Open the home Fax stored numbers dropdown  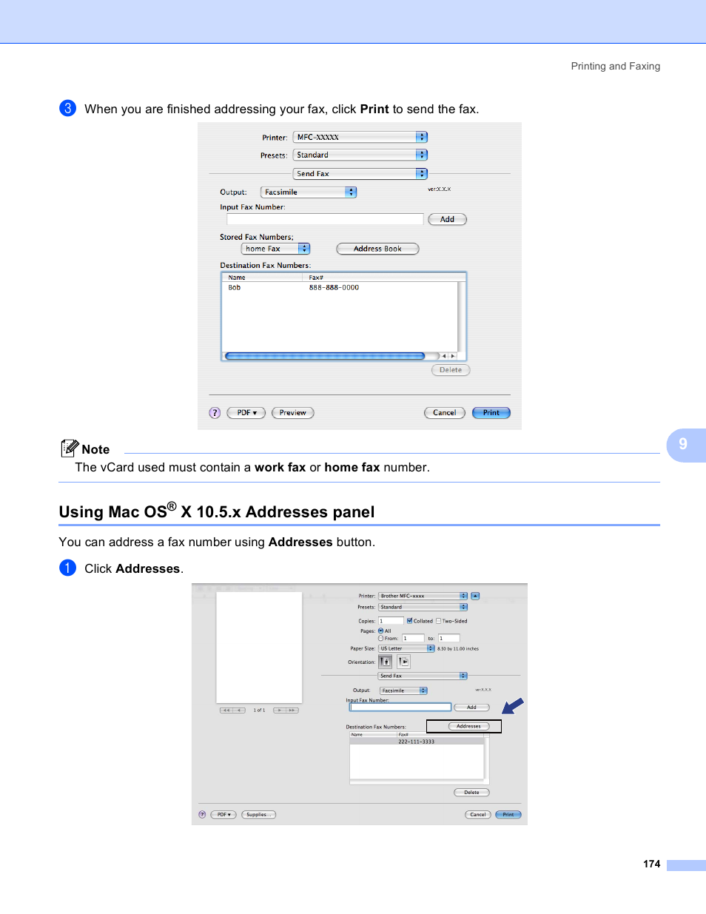tap(275, 249)
